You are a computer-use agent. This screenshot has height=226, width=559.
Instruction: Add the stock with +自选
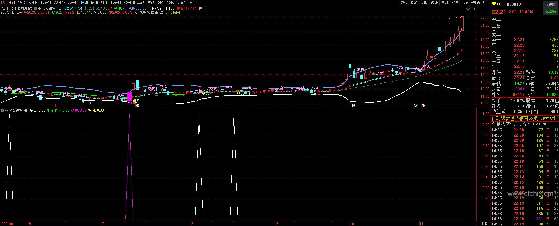tap(475, 3)
